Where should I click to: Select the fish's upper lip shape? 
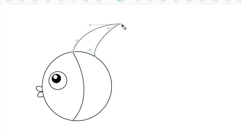click(39, 89)
